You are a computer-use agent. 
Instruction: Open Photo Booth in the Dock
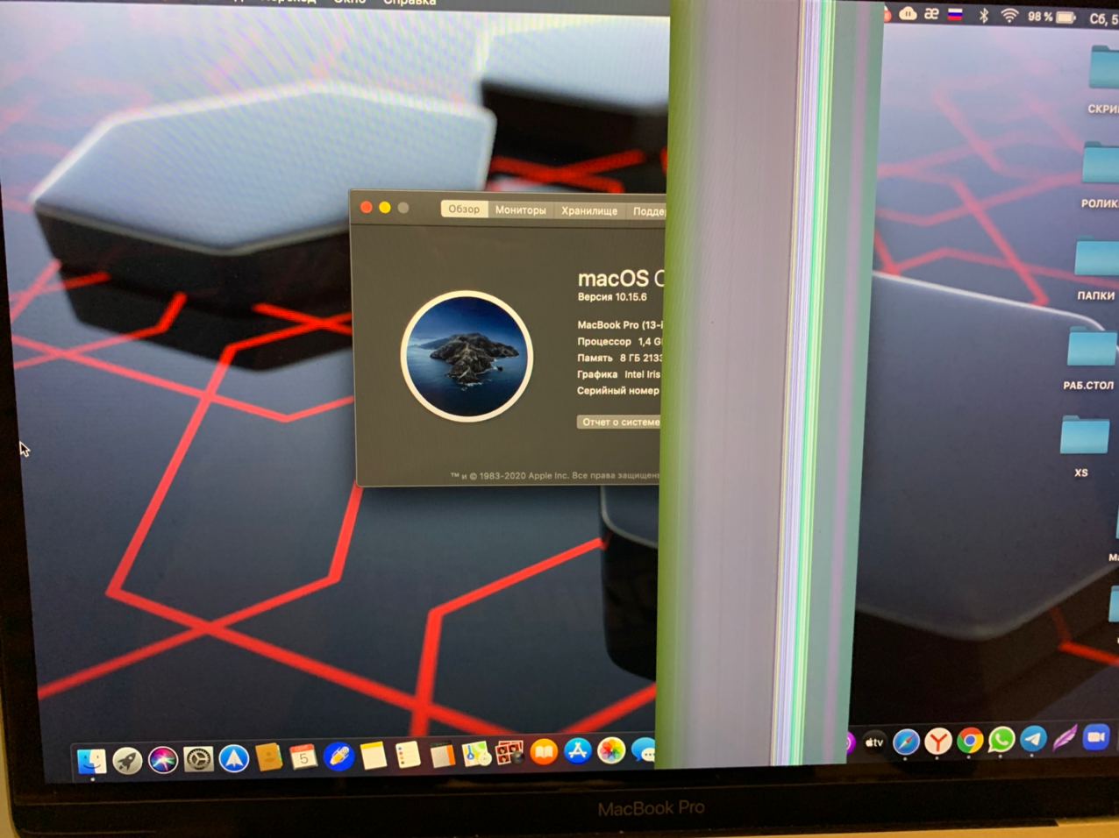(x=510, y=752)
